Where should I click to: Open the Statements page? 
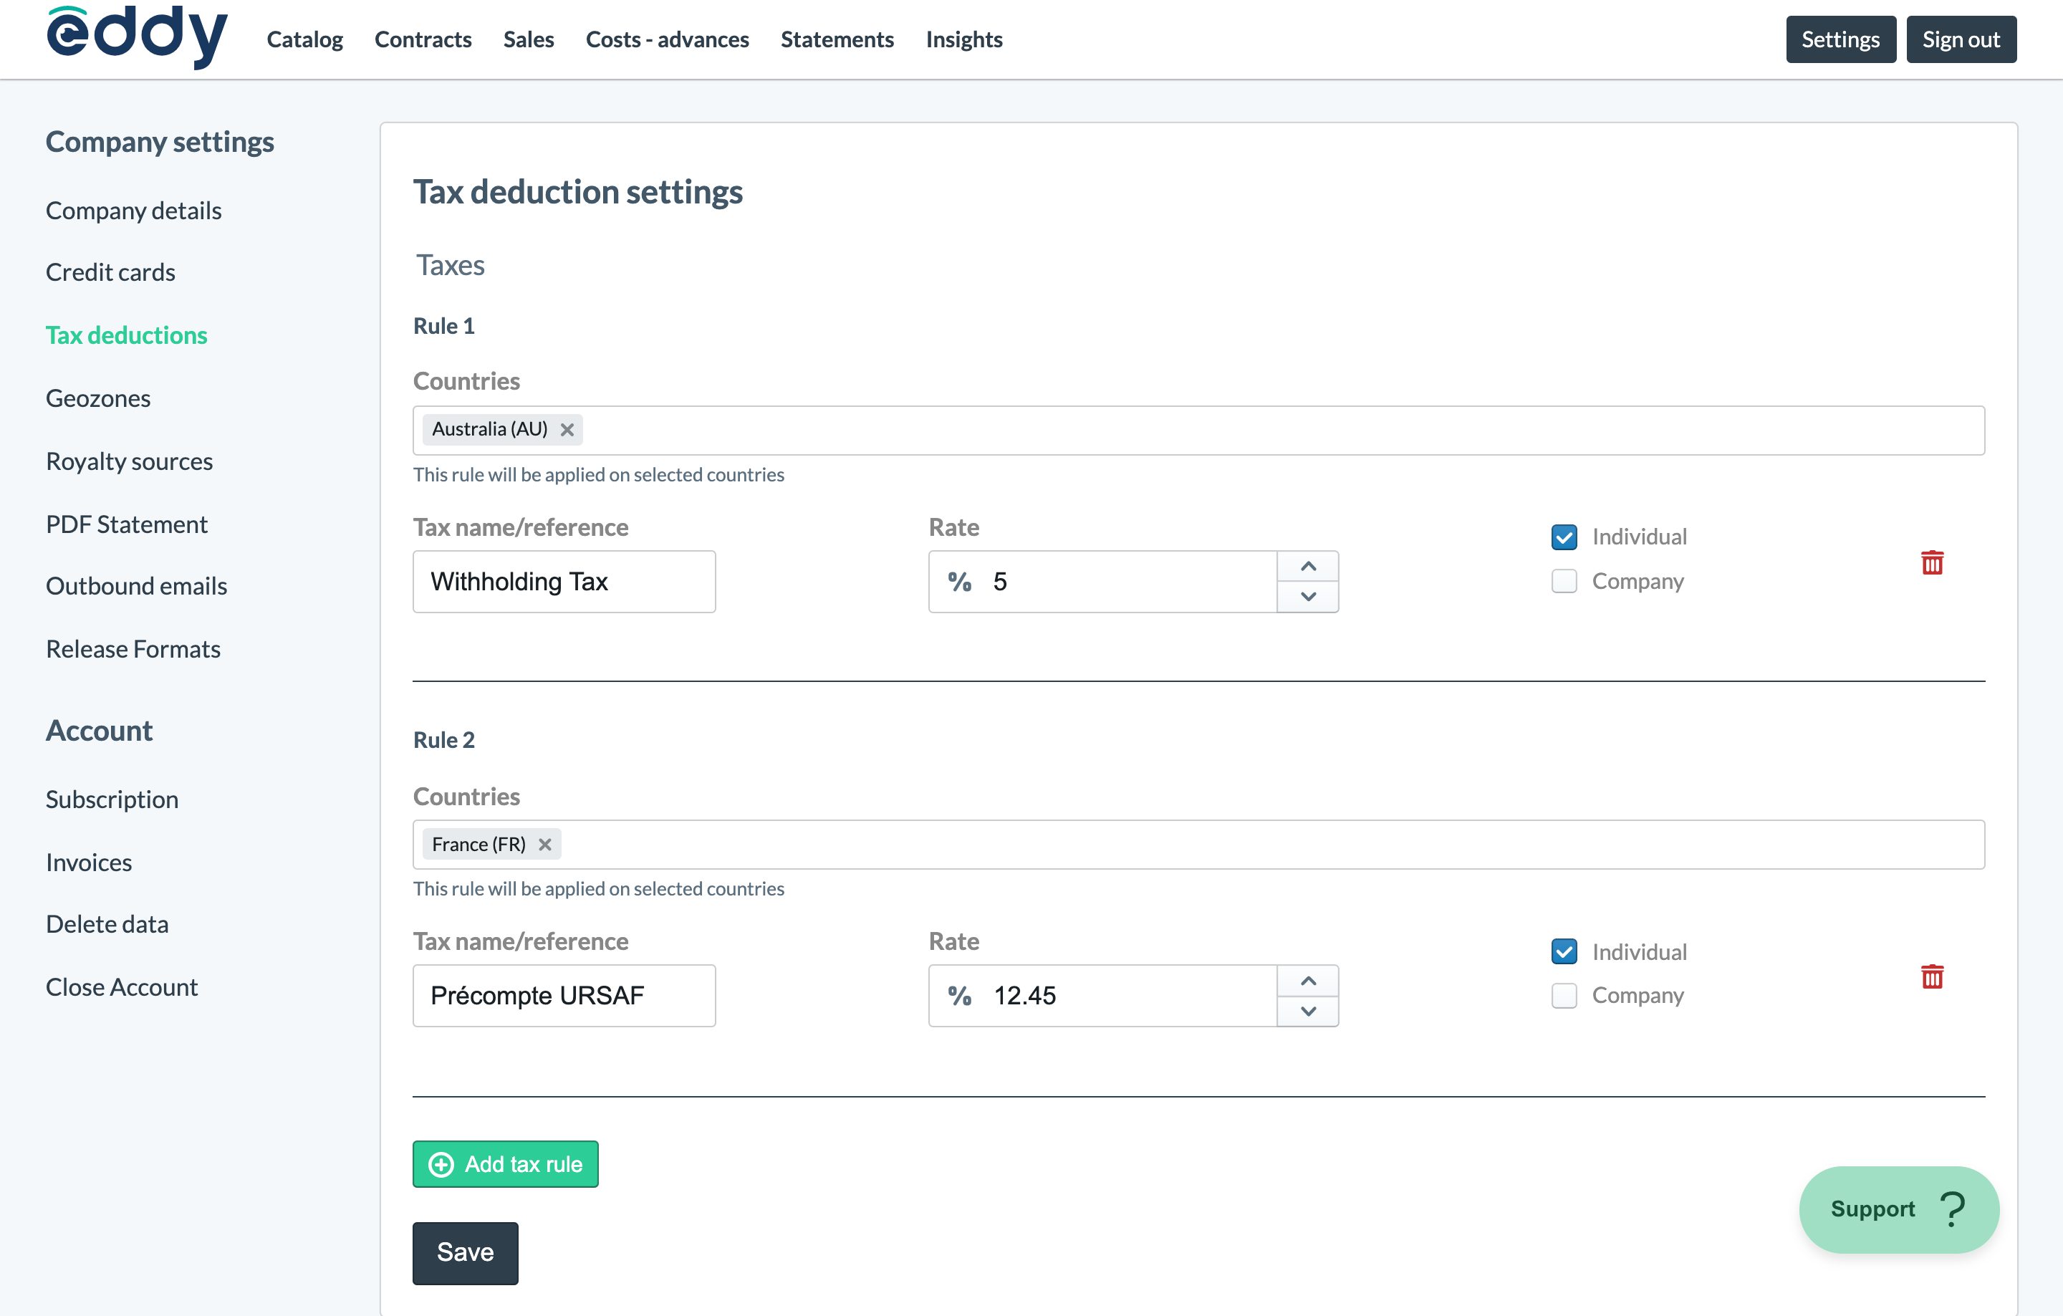click(837, 39)
